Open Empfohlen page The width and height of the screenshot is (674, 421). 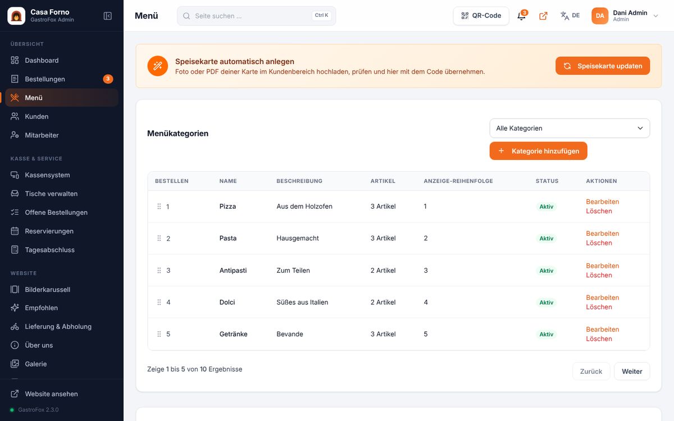(x=62, y=308)
